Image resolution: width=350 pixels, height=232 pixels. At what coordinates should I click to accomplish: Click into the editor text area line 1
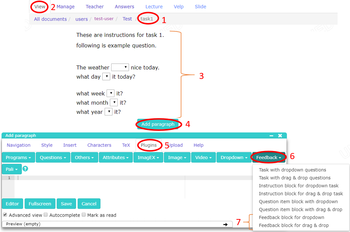98,178
